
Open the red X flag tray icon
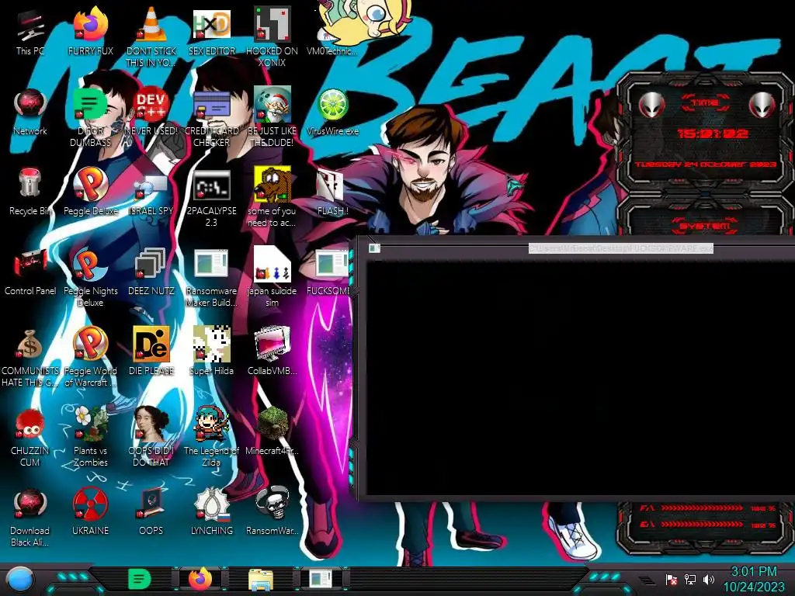click(x=672, y=579)
